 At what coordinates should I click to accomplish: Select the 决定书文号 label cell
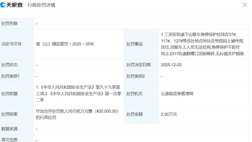17,44
